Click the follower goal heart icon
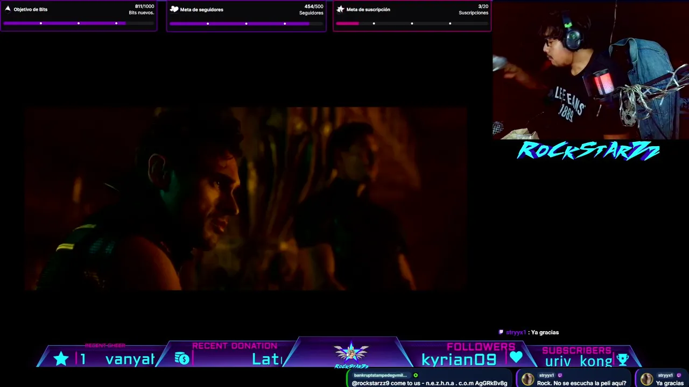 tap(174, 9)
